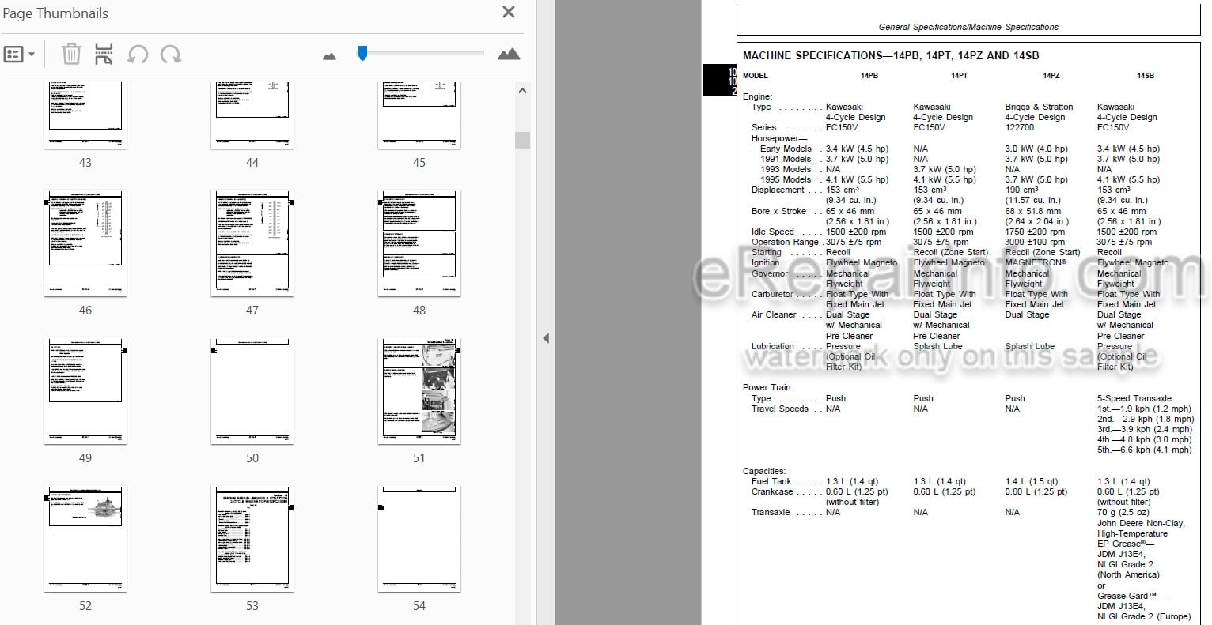Viewport: 1212px width, 625px height.
Task: Delete the selected page with the trash icon
Action: [71, 55]
